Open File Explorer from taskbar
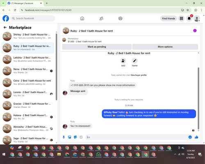The image size is (205, 164). click(x=59, y=155)
